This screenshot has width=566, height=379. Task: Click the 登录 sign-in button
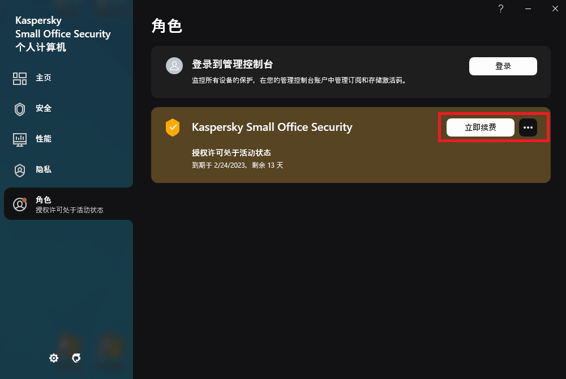click(x=503, y=66)
